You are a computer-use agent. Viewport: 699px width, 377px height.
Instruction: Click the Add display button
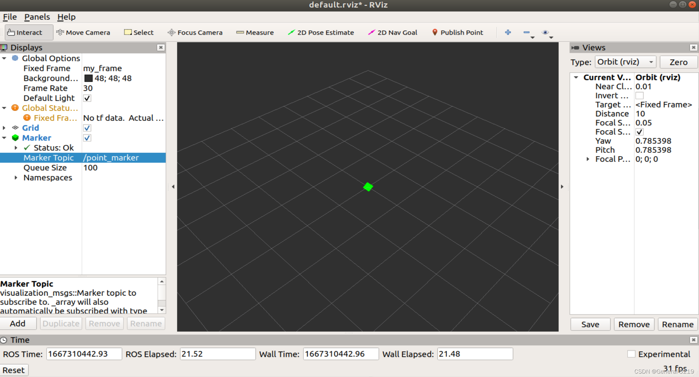point(18,323)
